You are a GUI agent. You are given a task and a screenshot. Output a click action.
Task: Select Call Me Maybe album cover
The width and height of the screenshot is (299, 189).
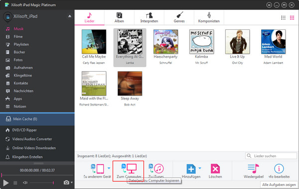click(94, 42)
